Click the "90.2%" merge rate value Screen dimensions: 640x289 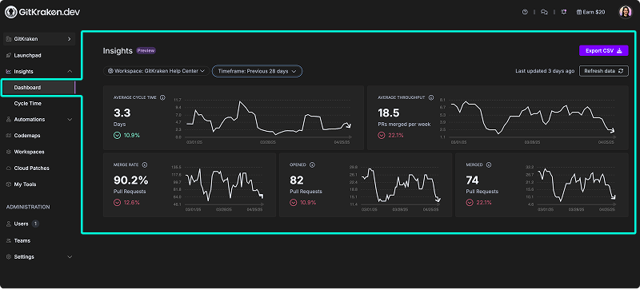point(130,180)
